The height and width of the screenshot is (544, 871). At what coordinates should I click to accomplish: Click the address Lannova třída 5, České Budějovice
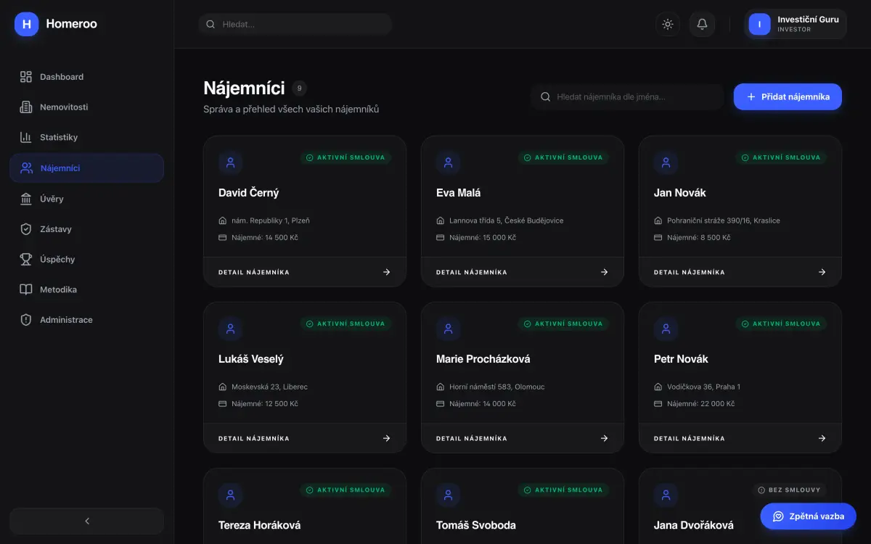(x=507, y=221)
